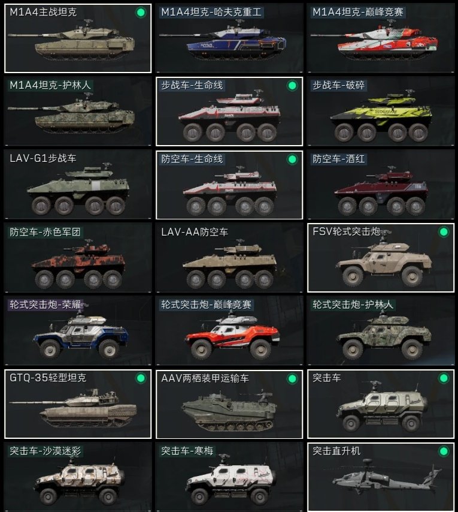Select the 突击直升机 attack helicopter

coord(381,477)
